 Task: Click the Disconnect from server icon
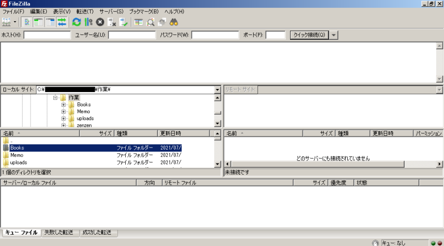point(112,22)
